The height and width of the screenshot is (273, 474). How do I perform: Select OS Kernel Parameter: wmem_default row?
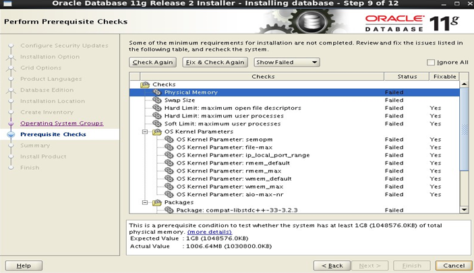[295, 179]
